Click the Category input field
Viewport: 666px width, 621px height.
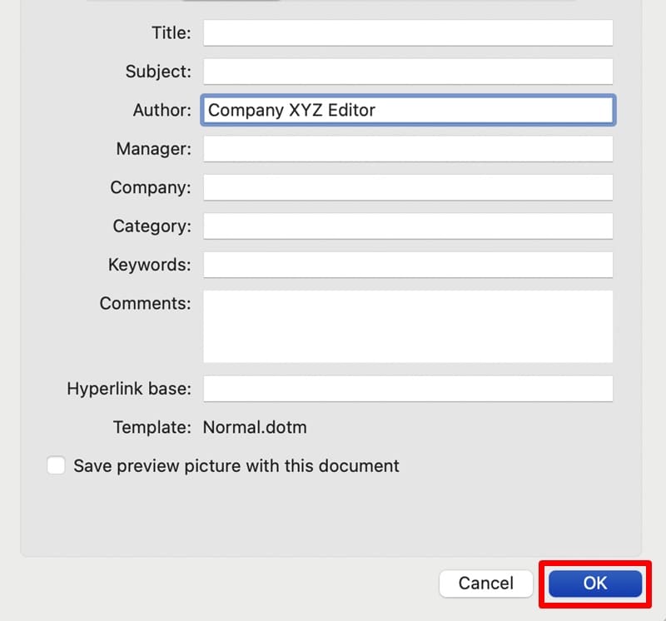click(408, 226)
